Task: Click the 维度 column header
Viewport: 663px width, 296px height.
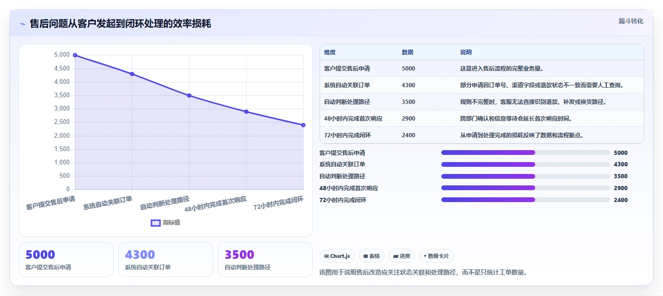Action: pyautogui.click(x=330, y=52)
